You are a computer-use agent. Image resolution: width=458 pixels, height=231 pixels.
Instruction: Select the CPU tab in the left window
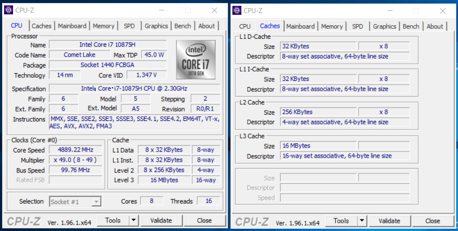click(17, 25)
